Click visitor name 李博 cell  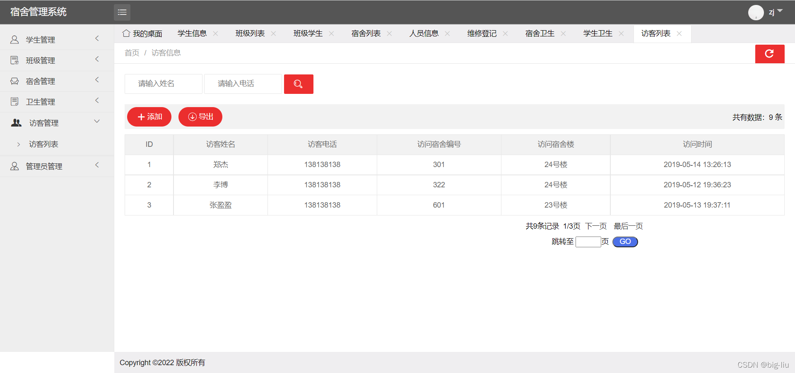(221, 185)
